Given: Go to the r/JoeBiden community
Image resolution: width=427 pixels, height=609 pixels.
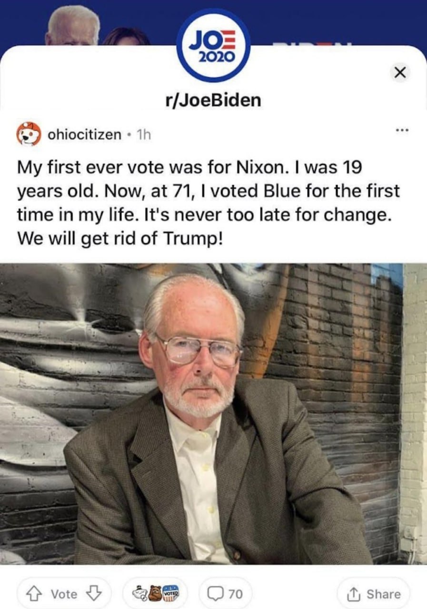Looking at the screenshot, I should point(213,100).
